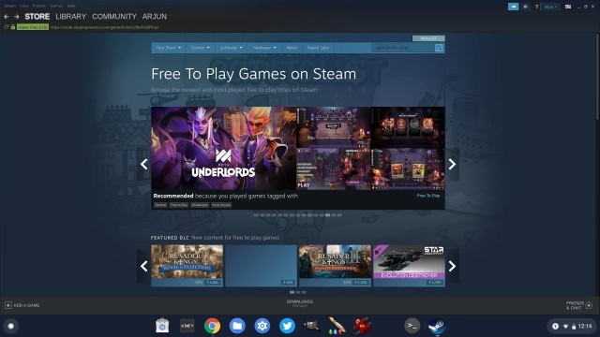600x337 pixels.
Task: Click the green padlock security icon
Action: [13, 27]
